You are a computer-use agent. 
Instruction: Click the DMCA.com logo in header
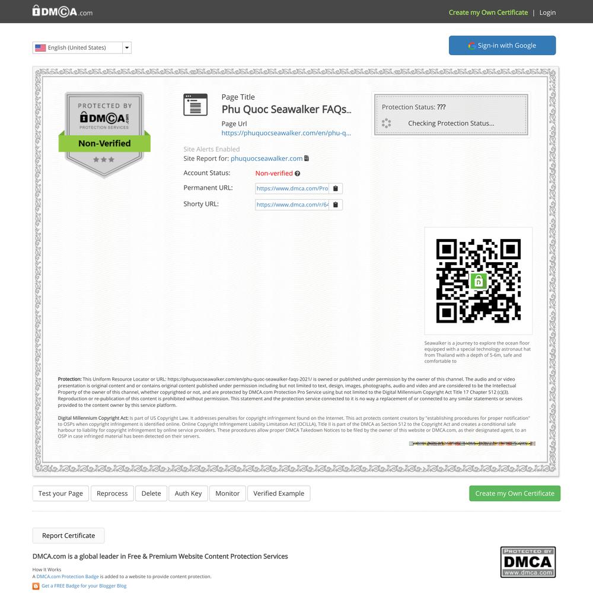pyautogui.click(x=62, y=11)
